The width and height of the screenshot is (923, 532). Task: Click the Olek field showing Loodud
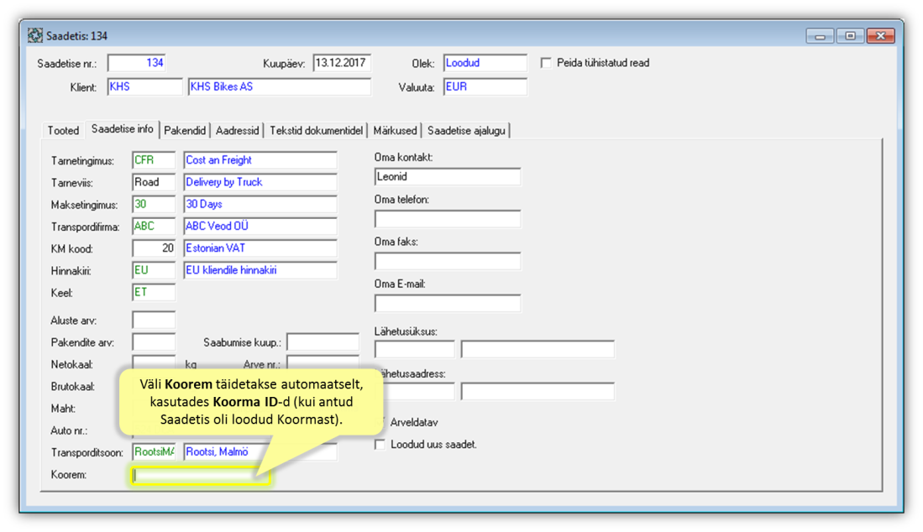(x=485, y=63)
